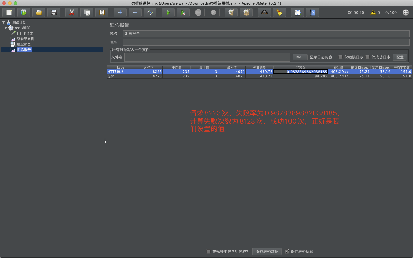Select 响应断言 in the tree
This screenshot has height=258, width=413.
(24, 44)
